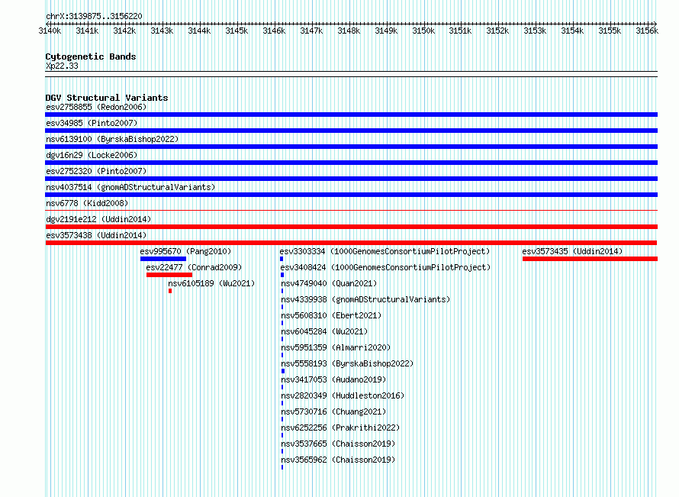The image size is (679, 497).
Task: Click the dgv16n29 (Locke2006) label
Action: (92, 155)
